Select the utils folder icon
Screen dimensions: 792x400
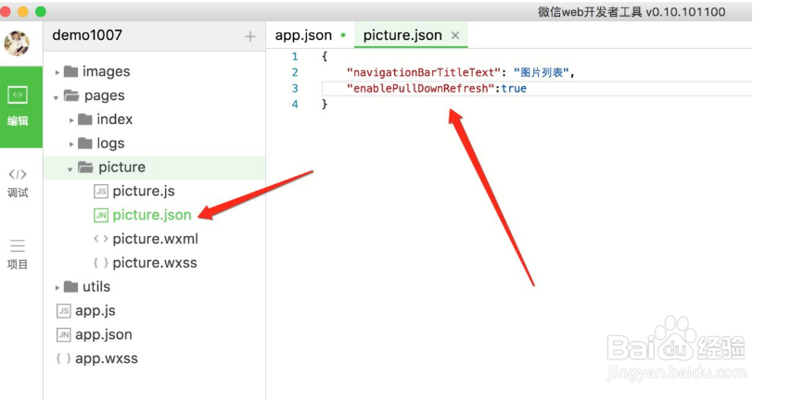[70, 286]
